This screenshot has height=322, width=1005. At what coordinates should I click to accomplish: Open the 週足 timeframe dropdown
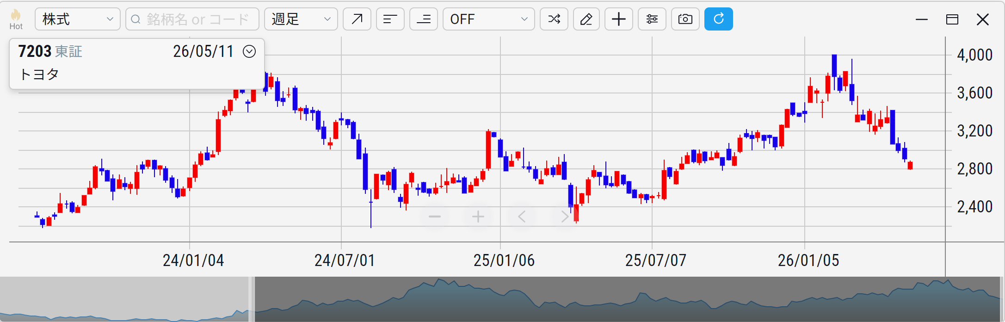tap(301, 19)
